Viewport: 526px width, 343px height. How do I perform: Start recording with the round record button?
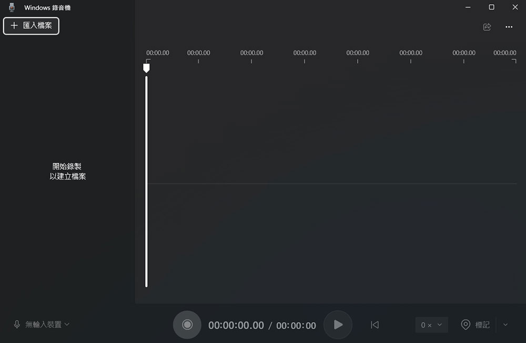coord(187,325)
